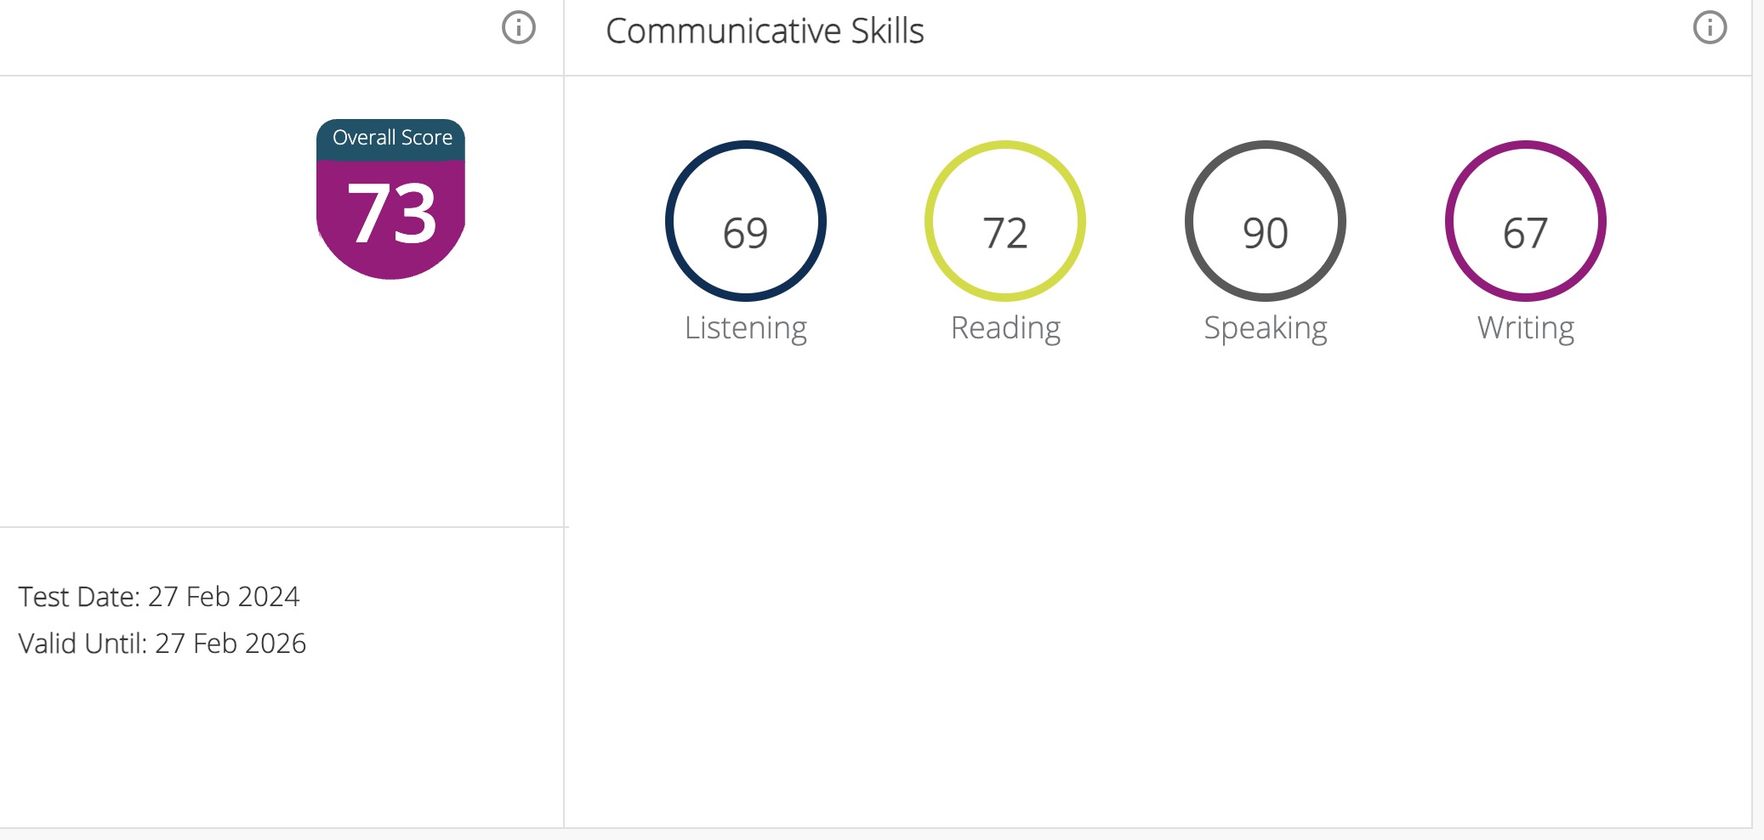Click the Reading score circle 72
Screen dimensions: 1764x840
click(x=1005, y=221)
